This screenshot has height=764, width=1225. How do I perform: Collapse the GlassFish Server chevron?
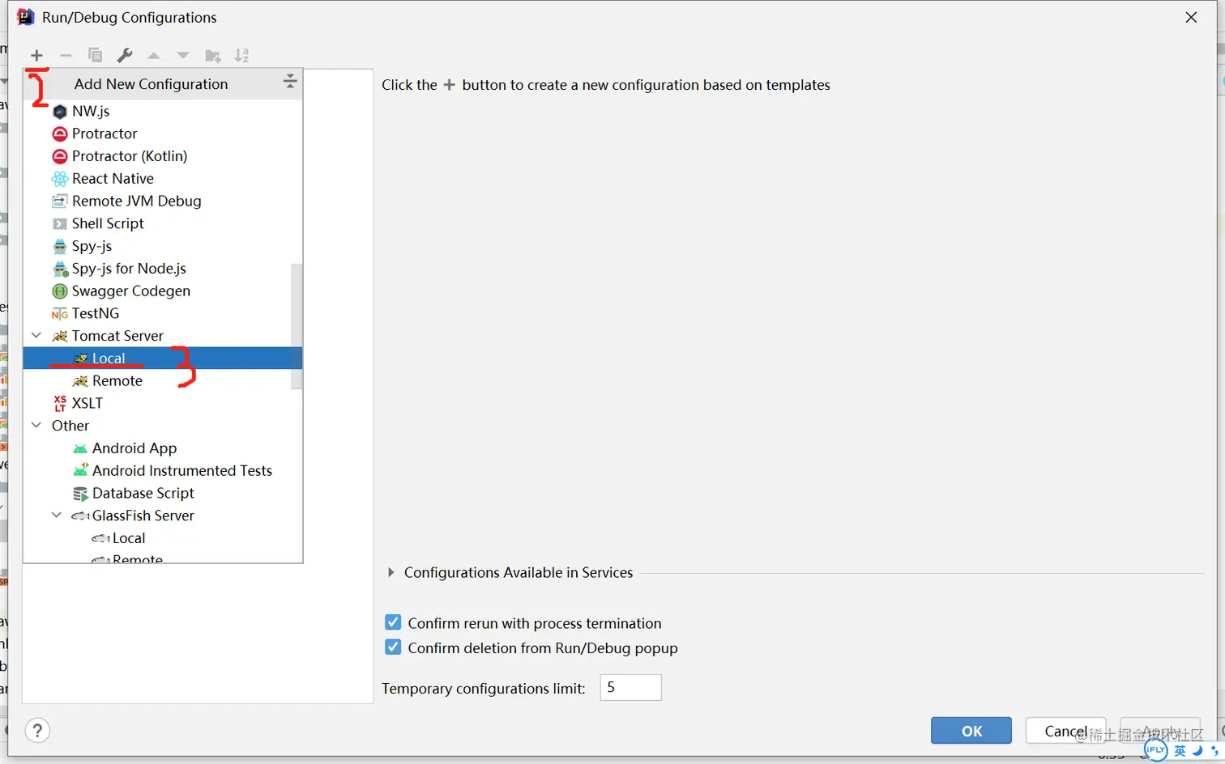point(57,515)
